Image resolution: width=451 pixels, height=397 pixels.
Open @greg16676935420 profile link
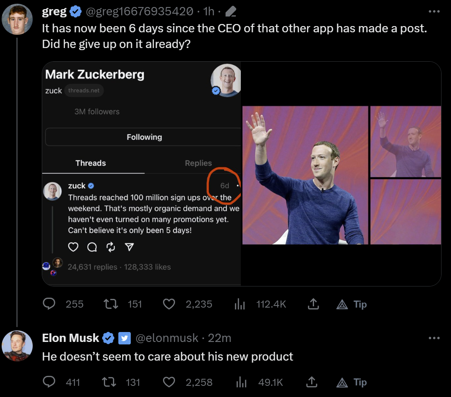(x=139, y=12)
